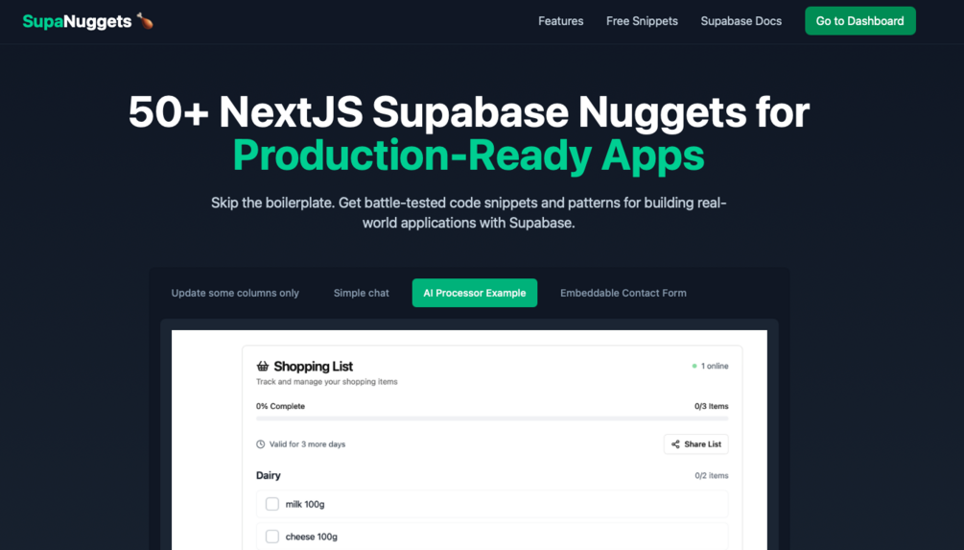
Task: Go to Dashboard button
Action: tap(860, 21)
